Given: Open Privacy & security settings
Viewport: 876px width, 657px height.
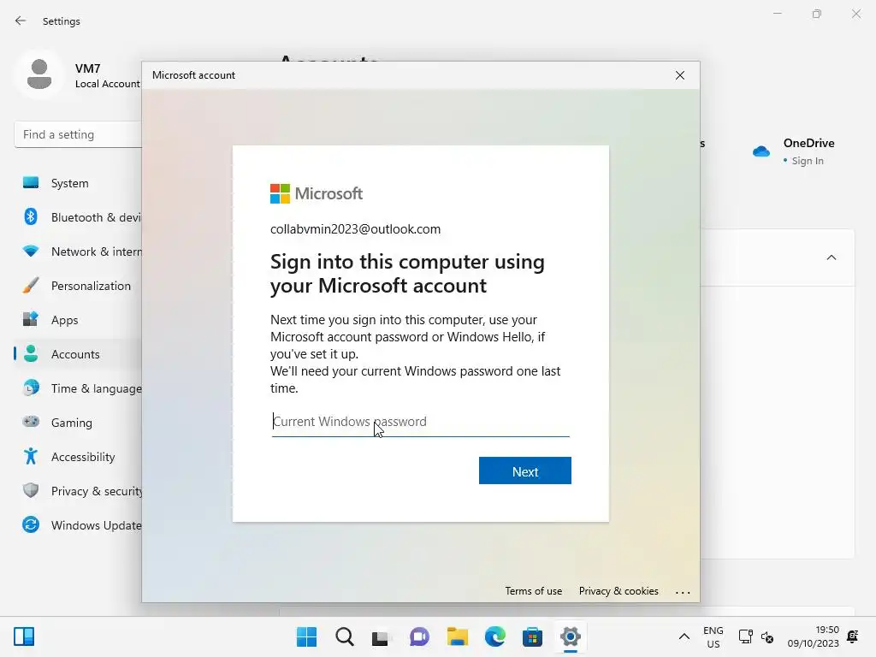Looking at the screenshot, I should click(78, 491).
